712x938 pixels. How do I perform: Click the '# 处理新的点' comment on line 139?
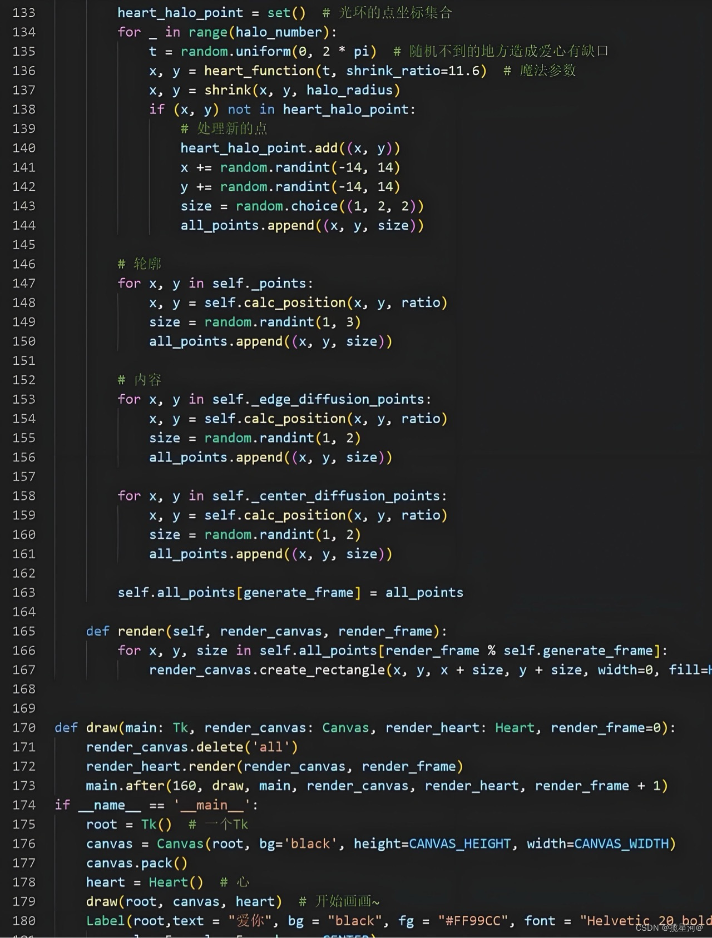tap(224, 128)
